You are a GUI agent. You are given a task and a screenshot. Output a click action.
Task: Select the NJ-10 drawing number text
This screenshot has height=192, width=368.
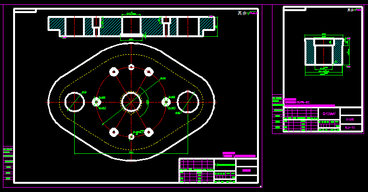click(x=350, y=128)
